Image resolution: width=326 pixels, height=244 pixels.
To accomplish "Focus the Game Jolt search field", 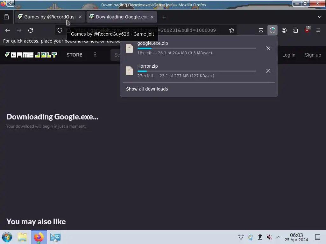I will tap(116, 55).
